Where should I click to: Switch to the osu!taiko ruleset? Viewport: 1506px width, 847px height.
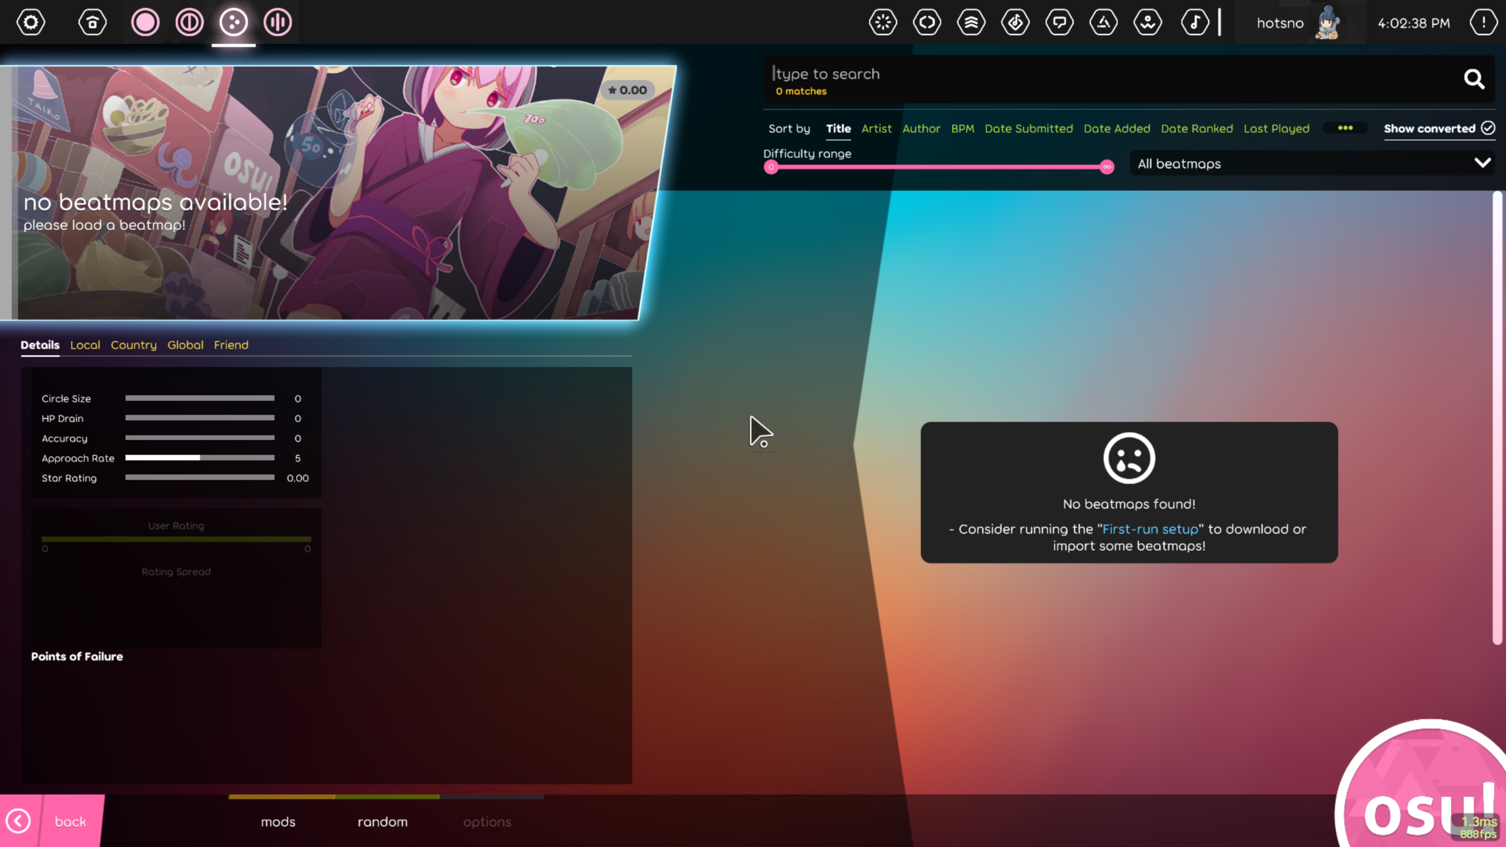tap(189, 22)
